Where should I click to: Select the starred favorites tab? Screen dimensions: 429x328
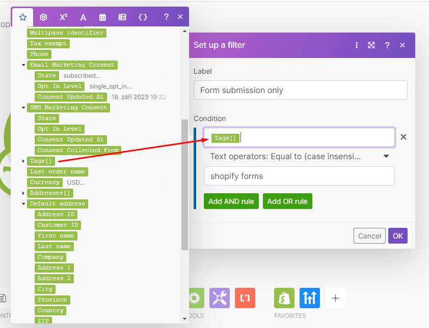(22, 17)
